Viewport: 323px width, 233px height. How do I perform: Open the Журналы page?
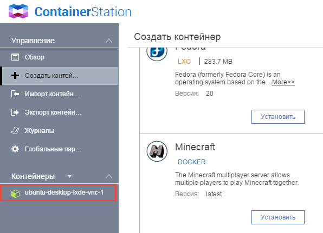click(59, 130)
